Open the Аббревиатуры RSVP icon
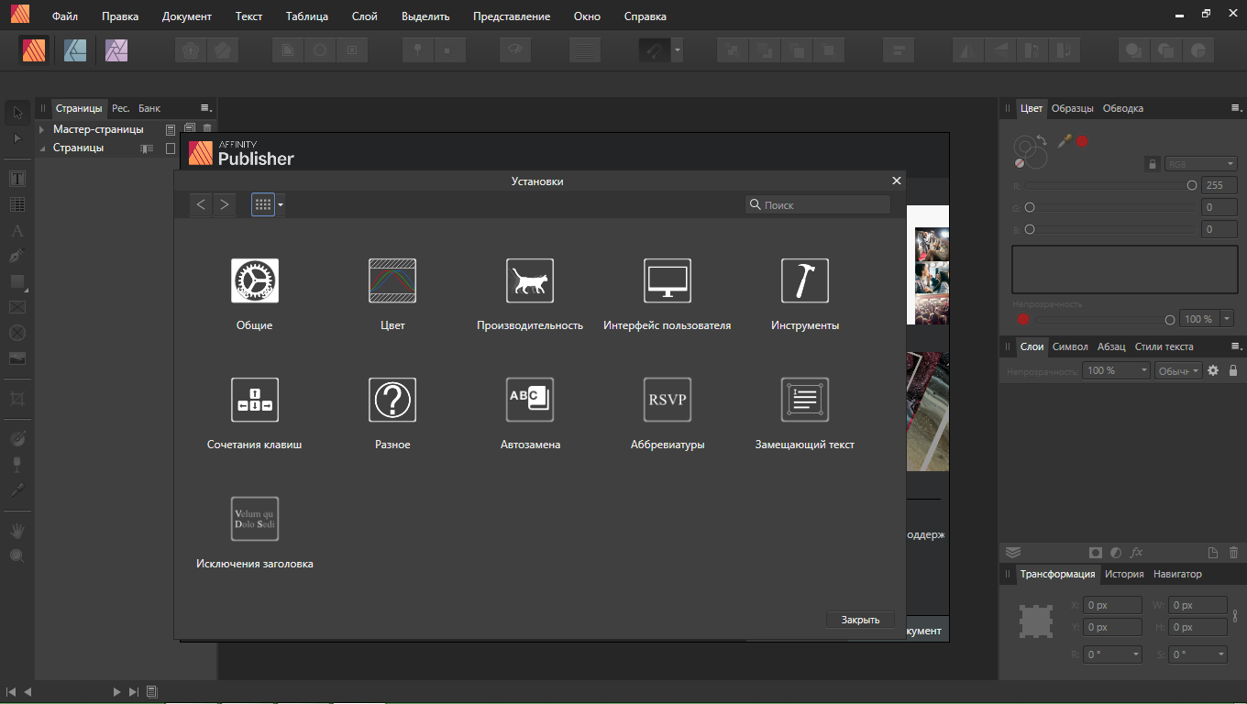The width and height of the screenshot is (1247, 704). tap(668, 400)
